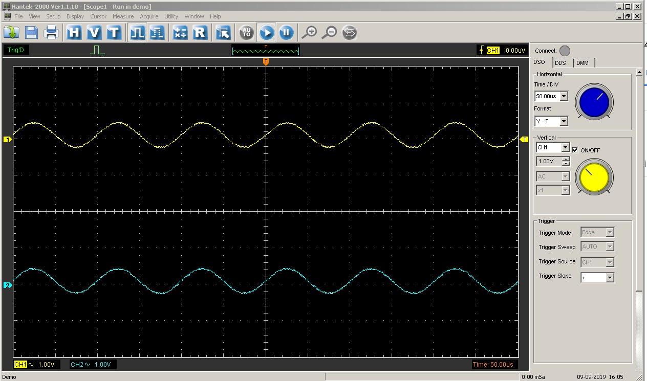647x381 pixels.
Task: Select the dotted square-wave display icon
Action: [x=157, y=33]
